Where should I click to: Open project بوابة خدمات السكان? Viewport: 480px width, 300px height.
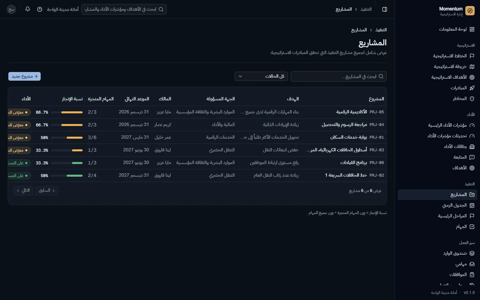pyautogui.click(x=349, y=137)
